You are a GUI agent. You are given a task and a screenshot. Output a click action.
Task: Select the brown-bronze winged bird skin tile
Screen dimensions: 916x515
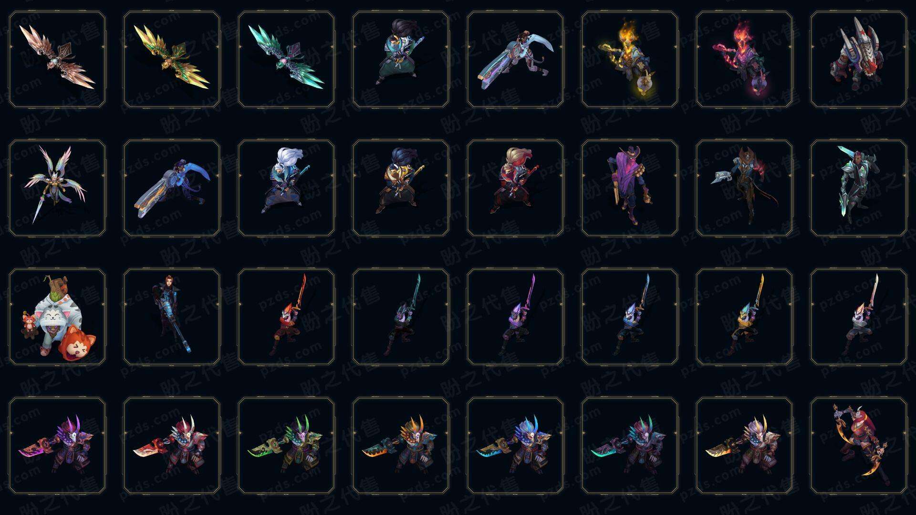coord(57,60)
